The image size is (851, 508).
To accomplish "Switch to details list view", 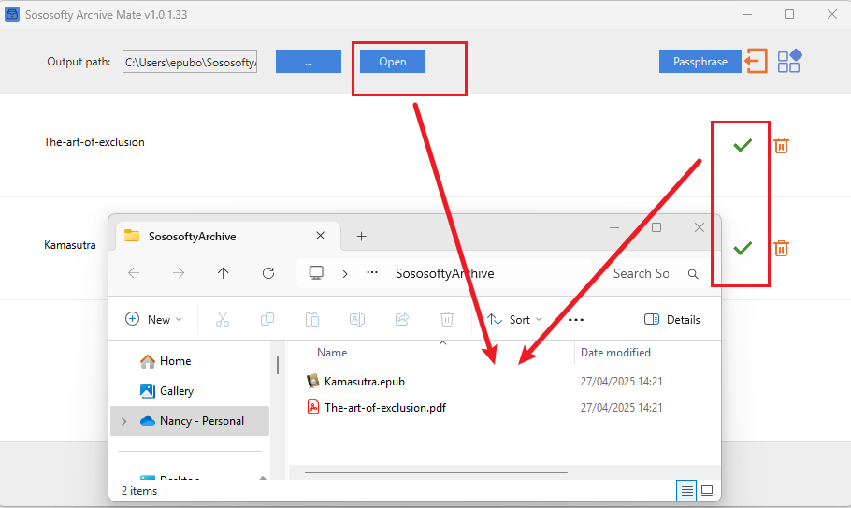I will 686,490.
